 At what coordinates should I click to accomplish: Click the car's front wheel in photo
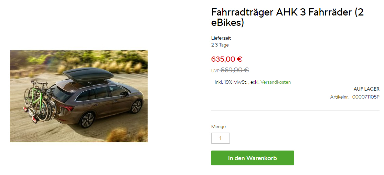tap(136, 106)
